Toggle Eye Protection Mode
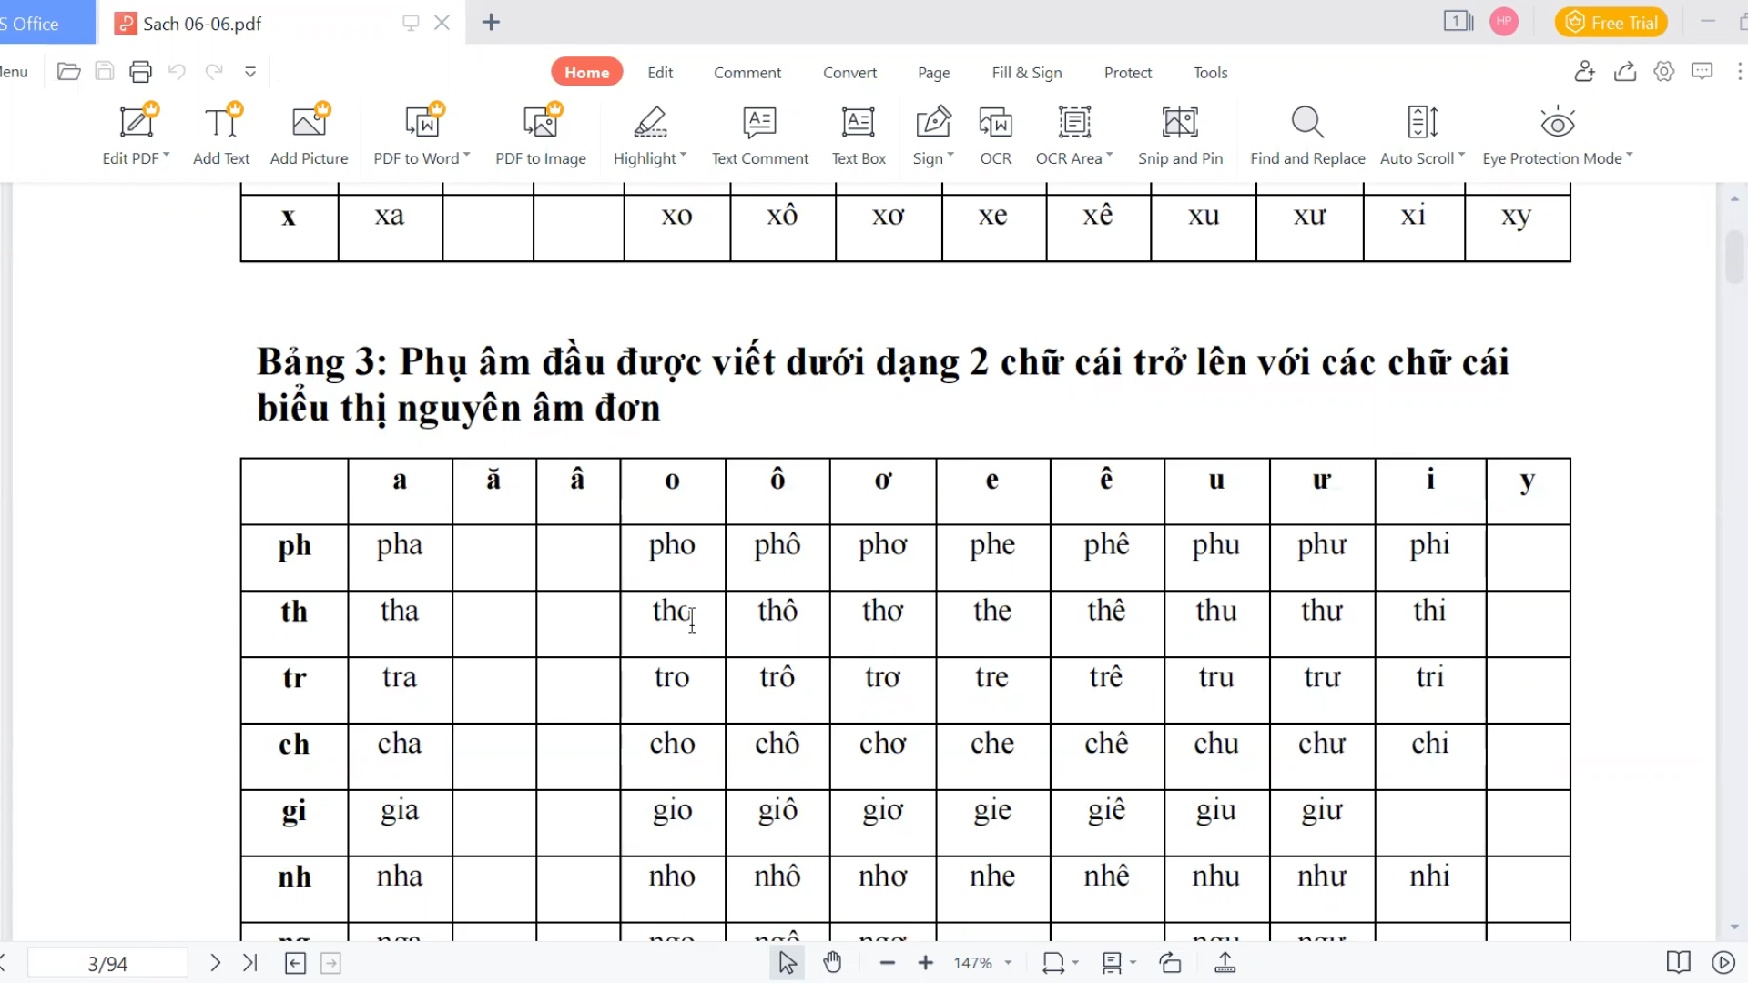The width and height of the screenshot is (1748, 983). pos(1556,132)
